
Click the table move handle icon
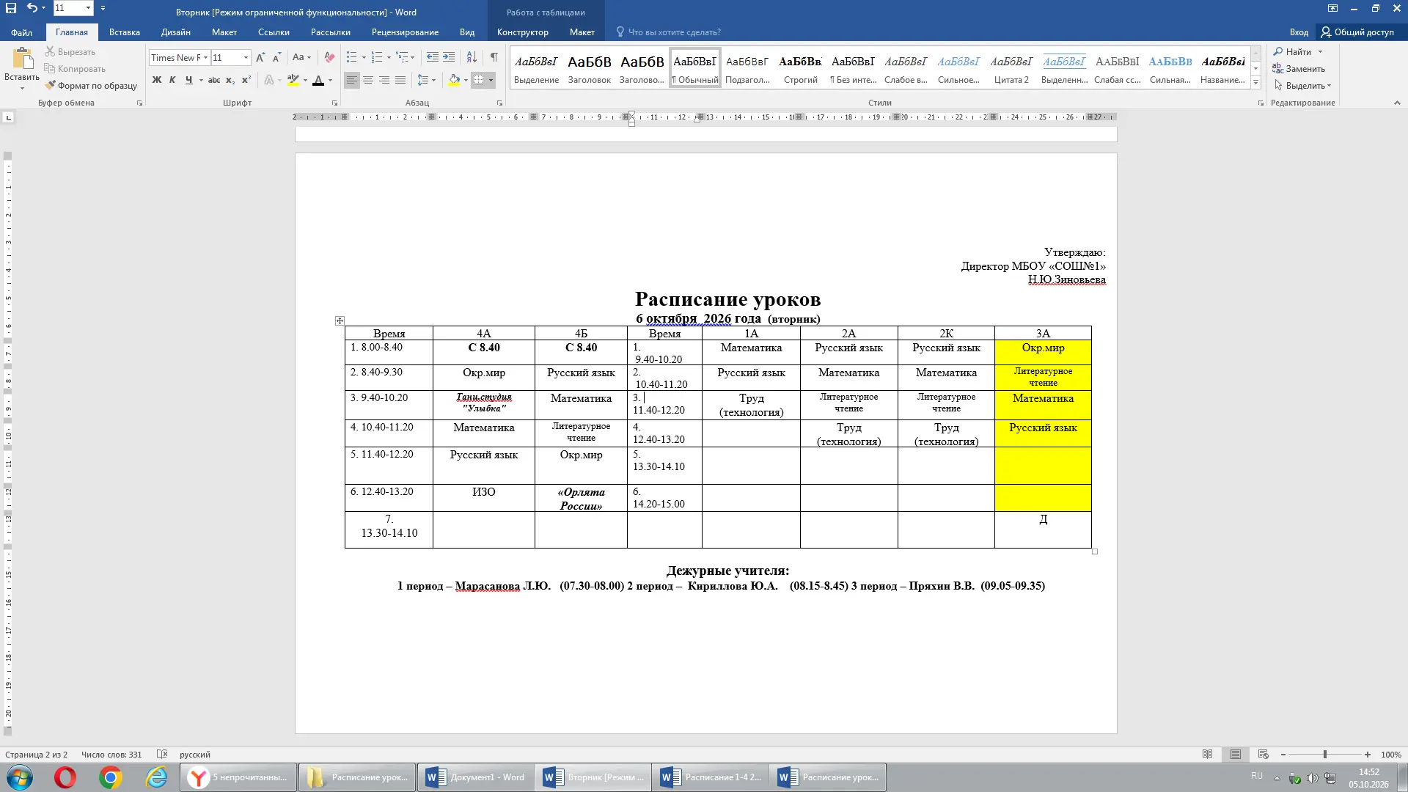tap(340, 320)
